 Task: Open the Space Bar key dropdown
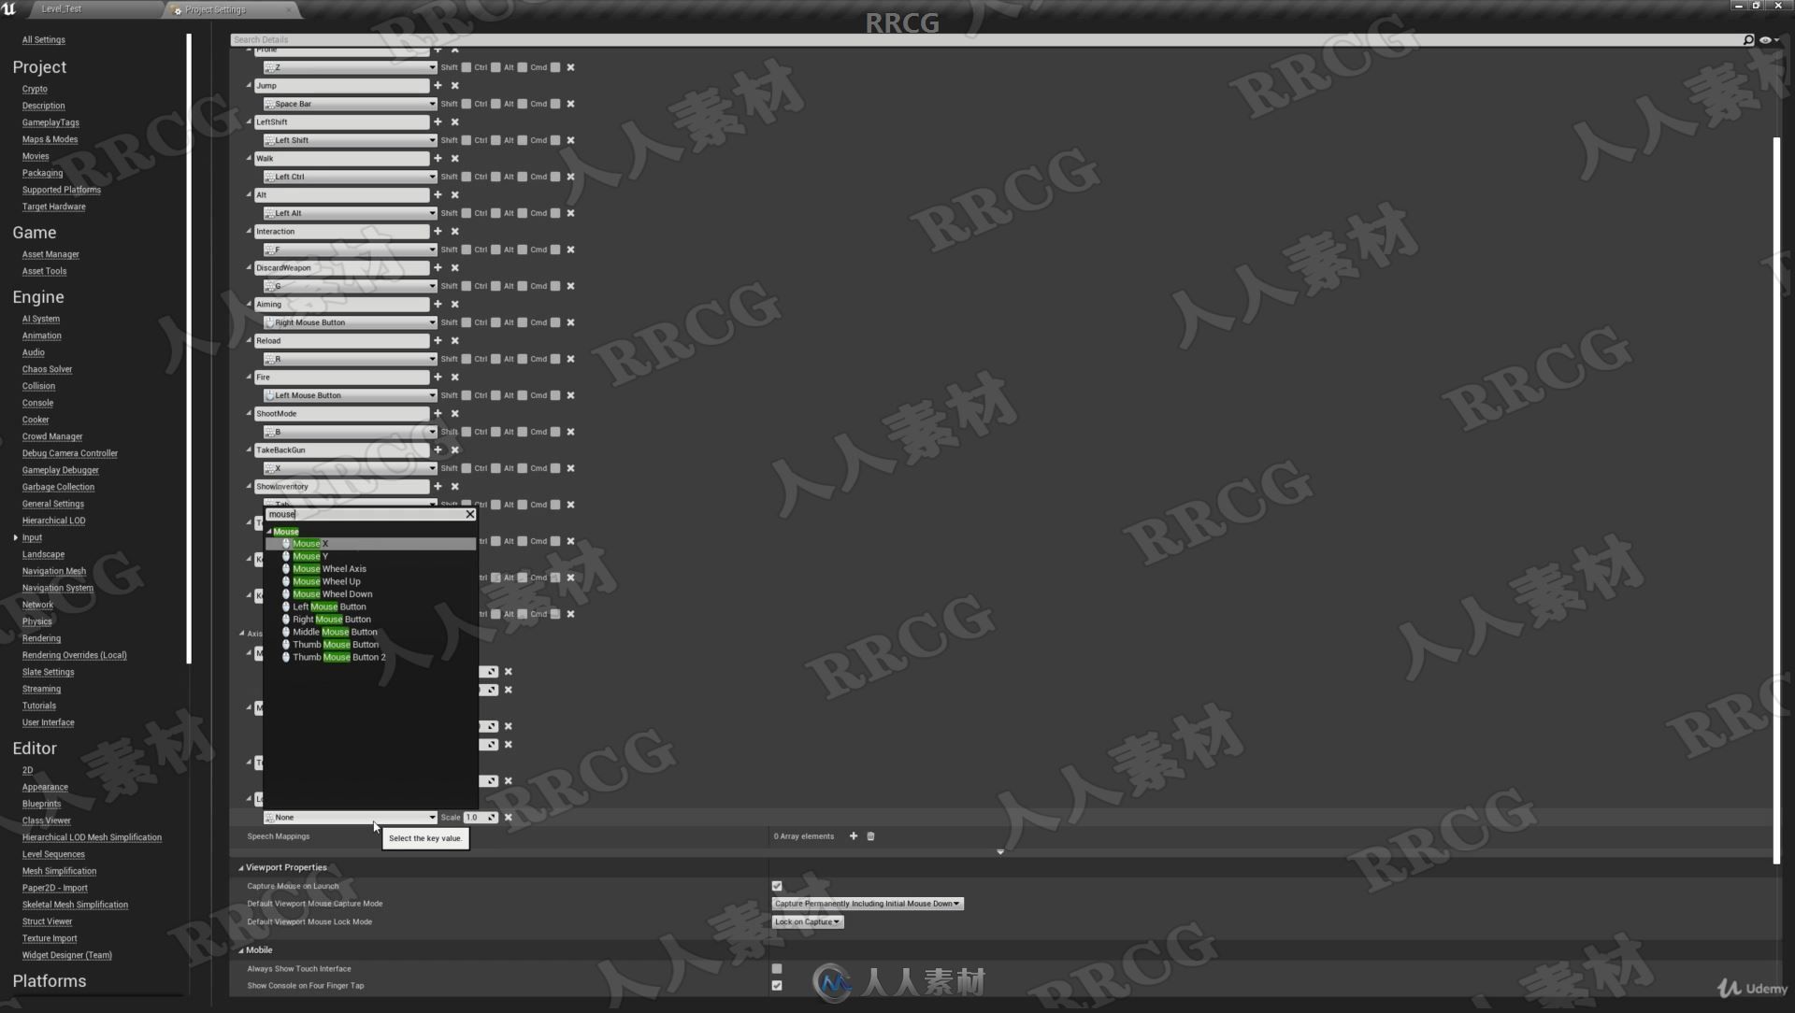click(350, 104)
